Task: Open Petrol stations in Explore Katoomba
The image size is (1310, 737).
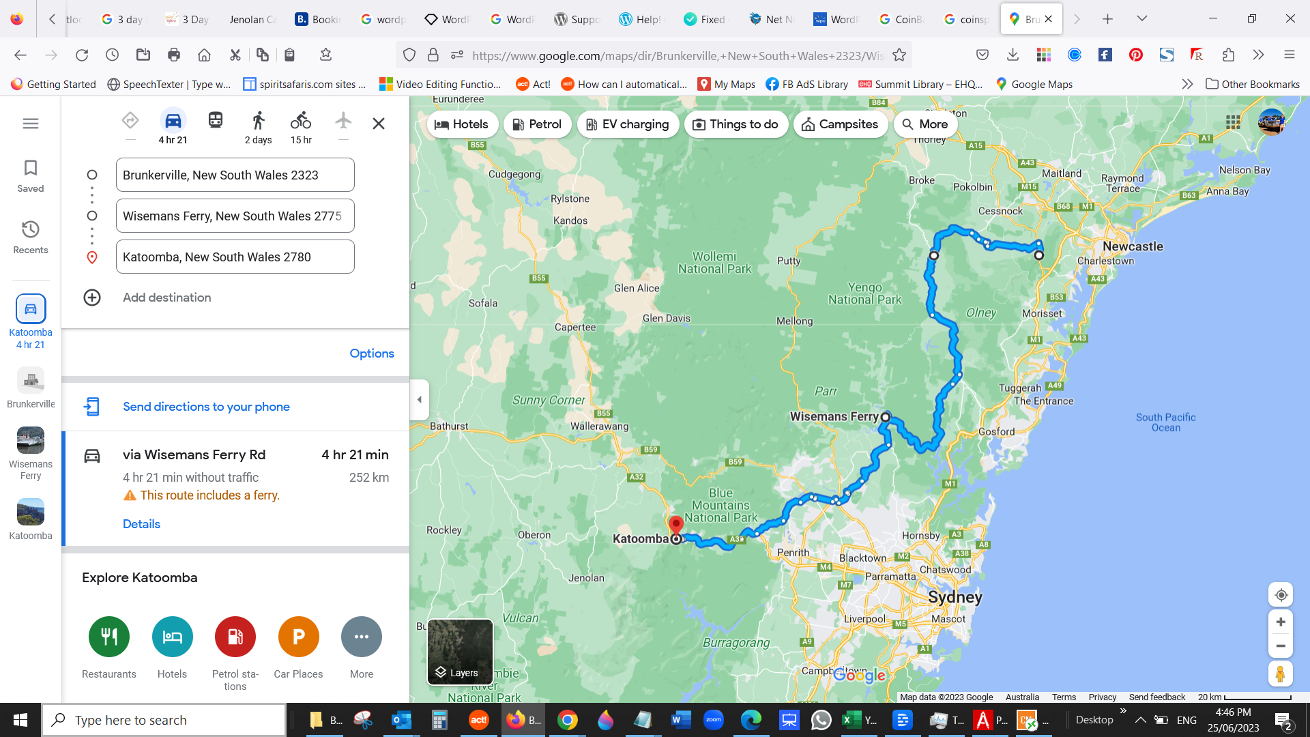Action: 235,636
